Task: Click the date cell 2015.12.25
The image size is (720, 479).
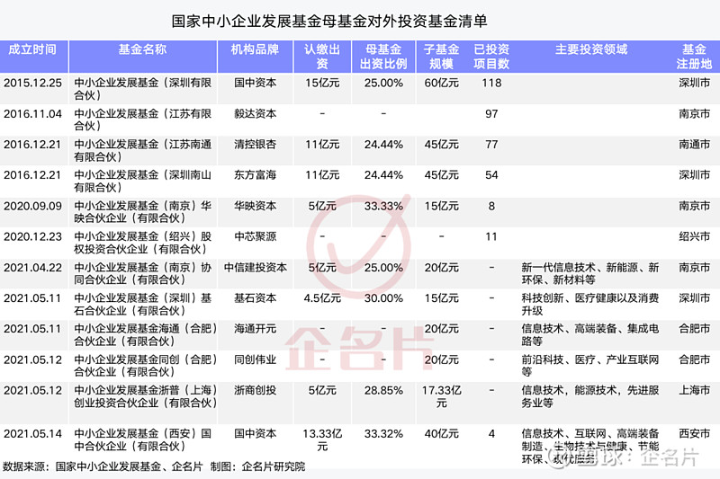Action: pyautogui.click(x=32, y=83)
